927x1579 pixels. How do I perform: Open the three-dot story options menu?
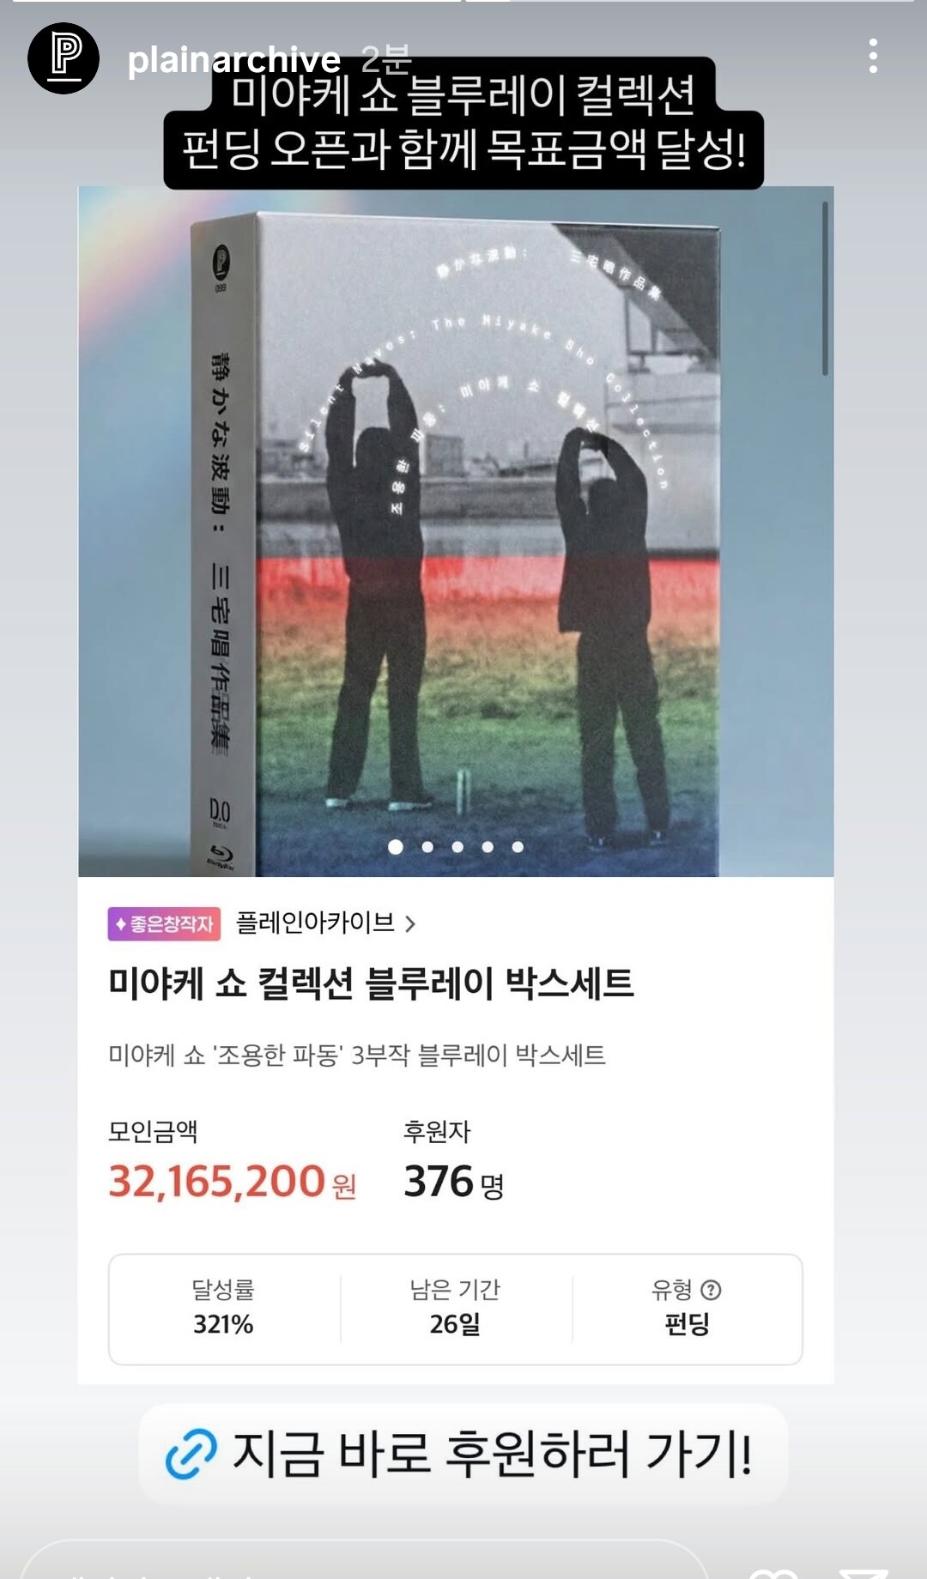tap(873, 56)
